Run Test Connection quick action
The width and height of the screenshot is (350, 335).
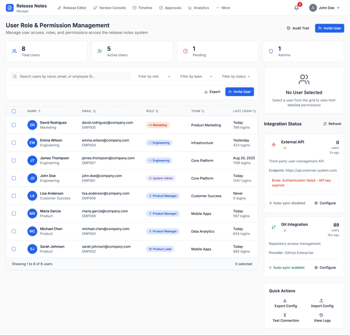[x=285, y=318]
